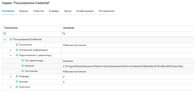The image size is (194, 92).
Task: Expand the Системная информация node
Action: click(11, 50)
